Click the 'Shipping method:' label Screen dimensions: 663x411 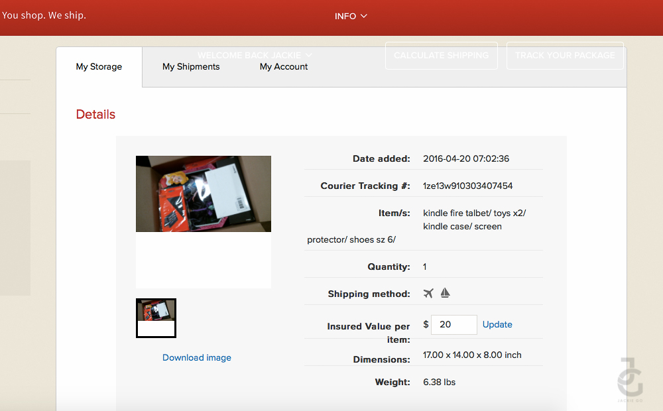(369, 294)
